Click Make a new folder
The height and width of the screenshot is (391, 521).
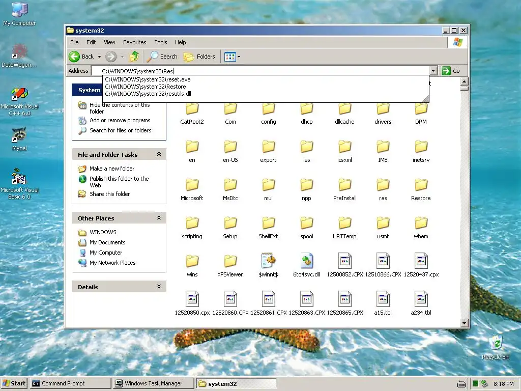tap(111, 169)
